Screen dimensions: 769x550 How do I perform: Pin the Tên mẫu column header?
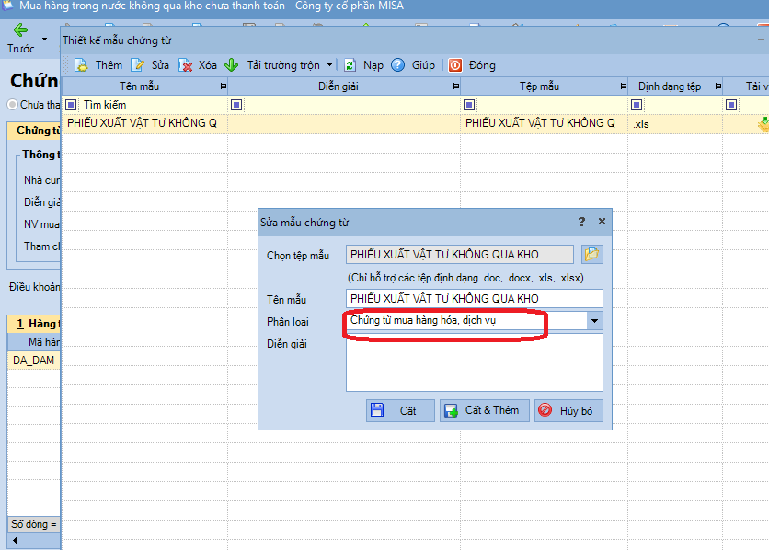[223, 86]
